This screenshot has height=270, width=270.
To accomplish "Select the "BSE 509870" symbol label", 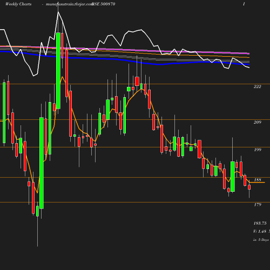I will (104, 4).
